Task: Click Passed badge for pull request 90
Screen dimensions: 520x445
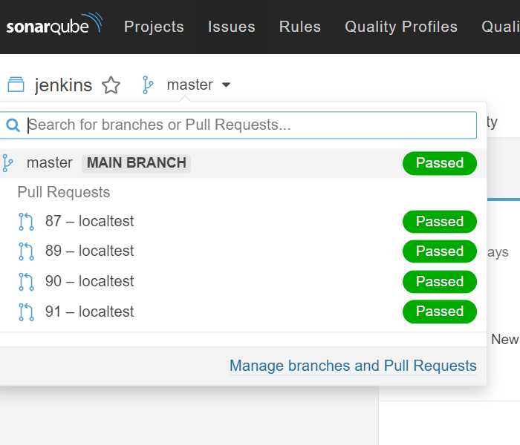Action: 440,282
